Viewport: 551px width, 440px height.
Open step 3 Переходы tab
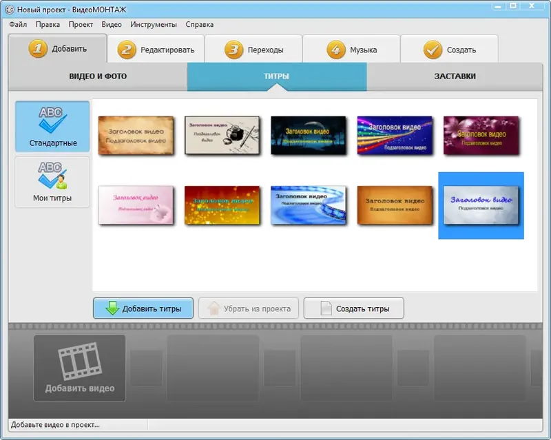point(253,50)
